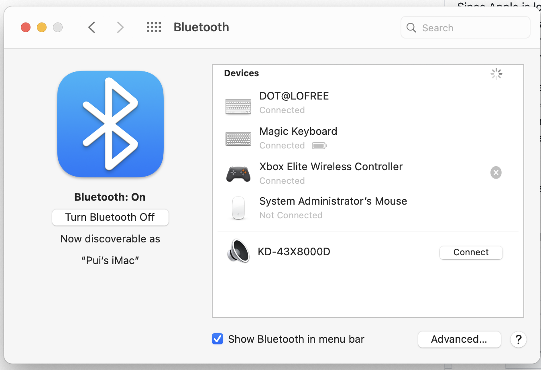541x370 pixels.
Task: Click into the Search field
Action: coord(466,28)
